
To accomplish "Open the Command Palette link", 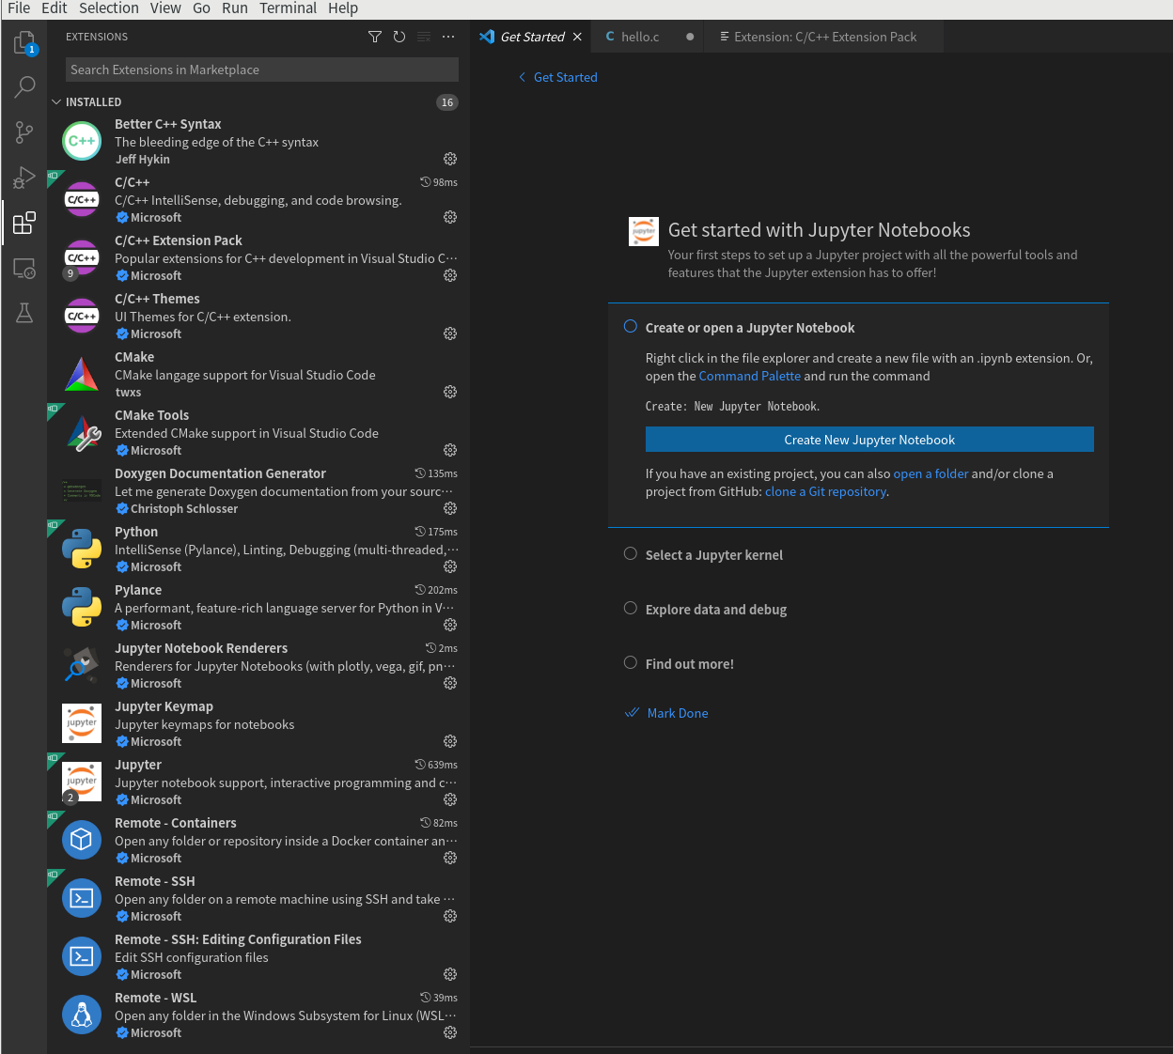I will coord(750,376).
